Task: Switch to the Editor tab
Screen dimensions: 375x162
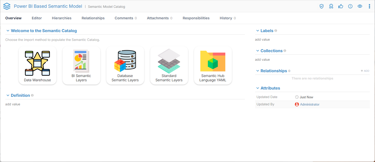Action: coord(37,18)
